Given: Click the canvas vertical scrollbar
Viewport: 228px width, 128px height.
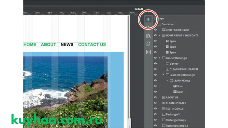Looking at the screenshot, I should coord(129,71).
